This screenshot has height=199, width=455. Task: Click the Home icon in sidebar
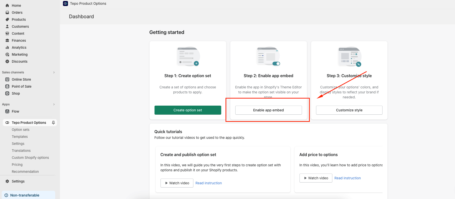[x=7, y=5]
